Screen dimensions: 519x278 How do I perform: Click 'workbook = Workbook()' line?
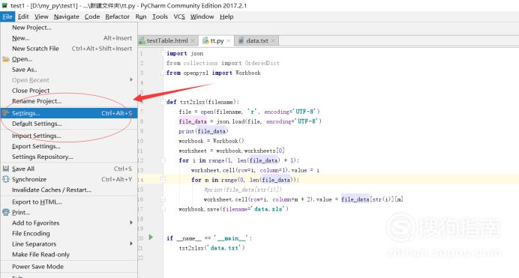(x=211, y=141)
